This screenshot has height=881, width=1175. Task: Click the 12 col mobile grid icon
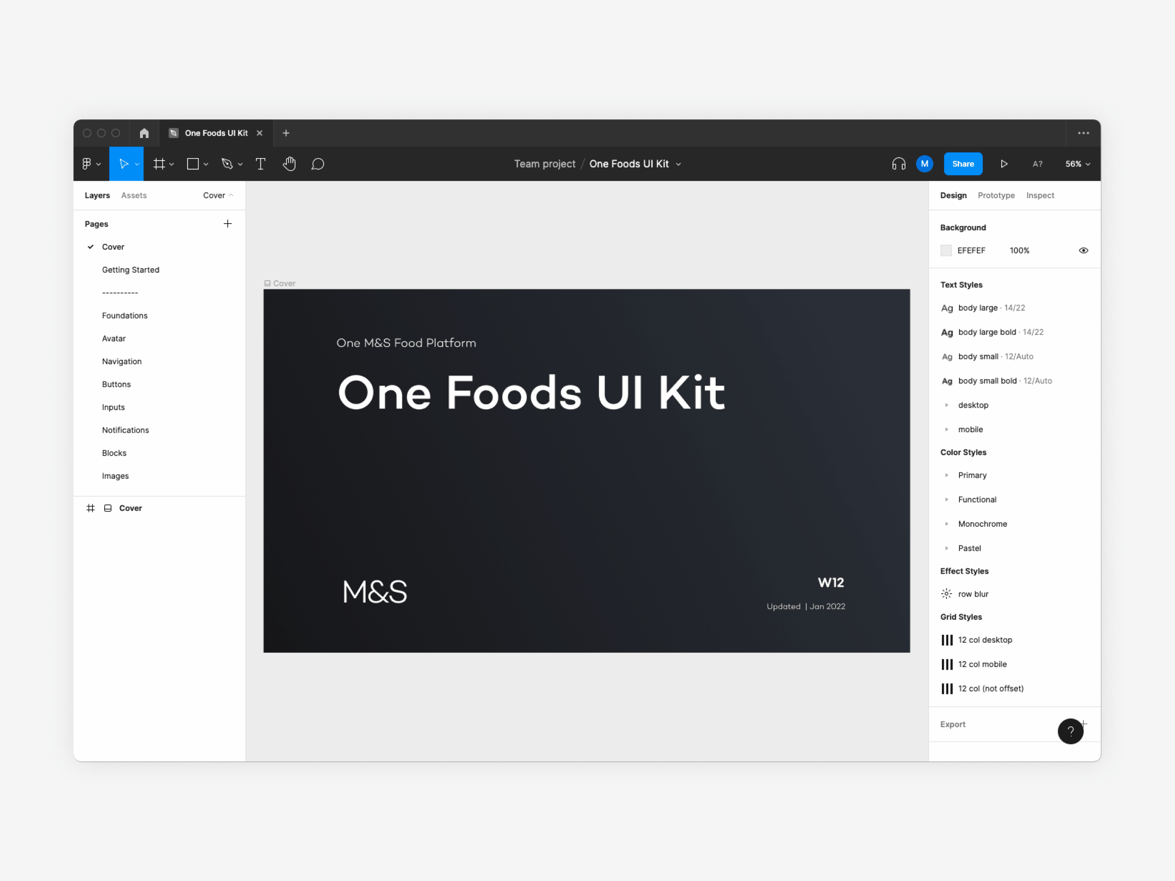tap(946, 664)
